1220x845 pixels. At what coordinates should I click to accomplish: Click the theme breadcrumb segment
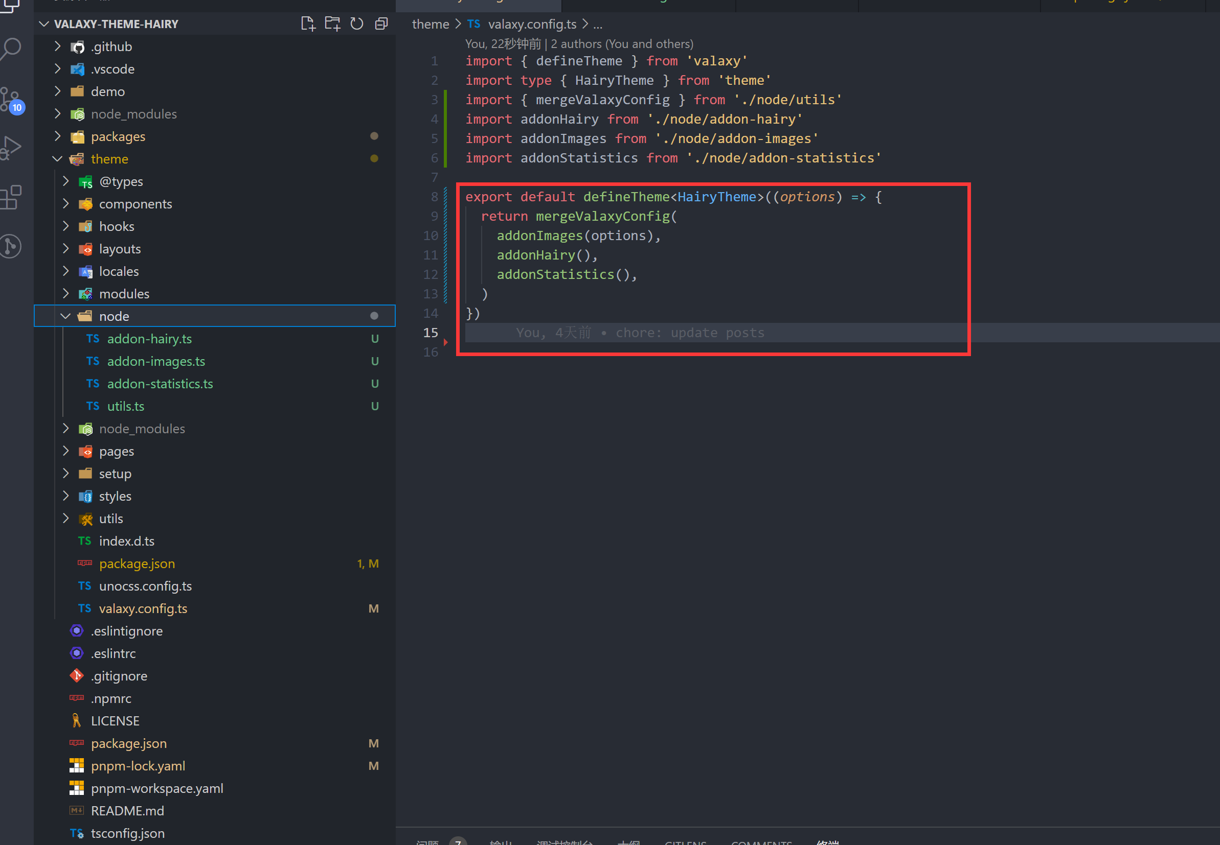click(430, 25)
